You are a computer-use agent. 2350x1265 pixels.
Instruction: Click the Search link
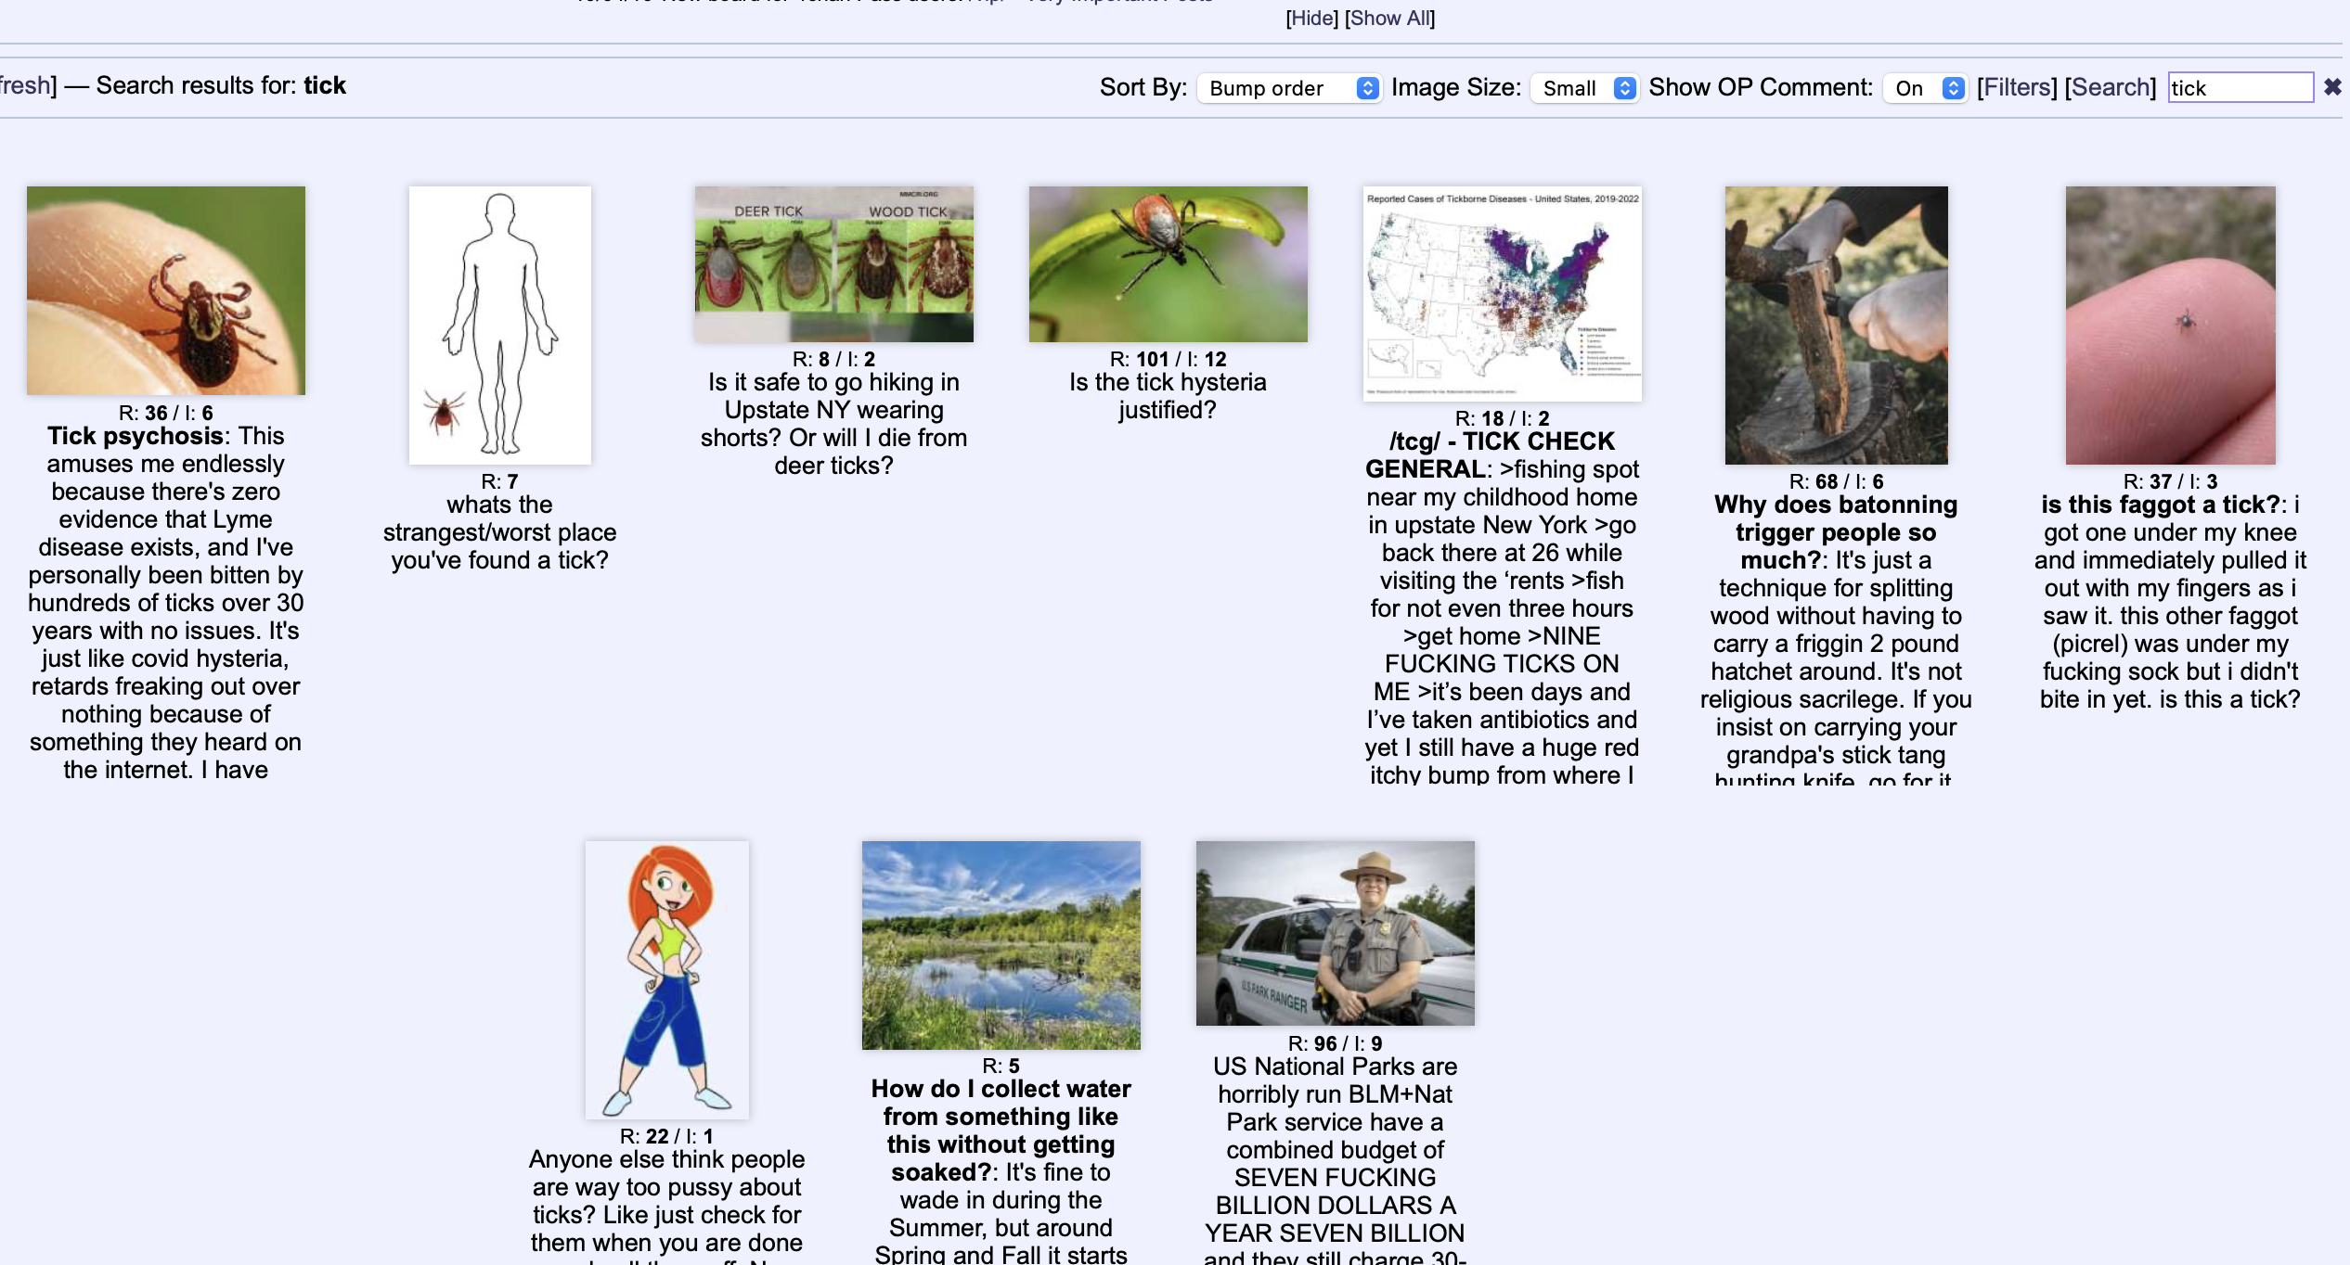tap(2111, 87)
